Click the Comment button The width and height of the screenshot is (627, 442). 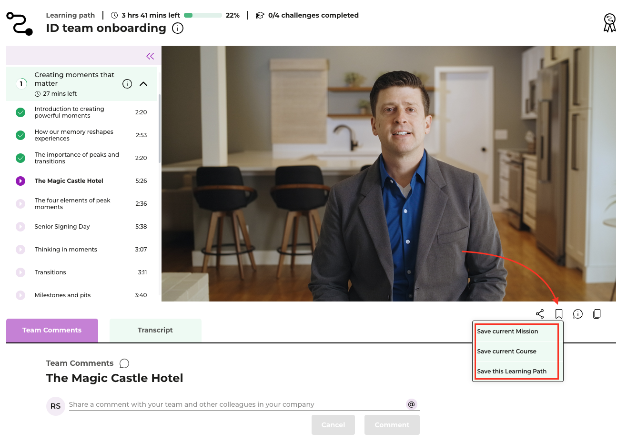(392, 425)
